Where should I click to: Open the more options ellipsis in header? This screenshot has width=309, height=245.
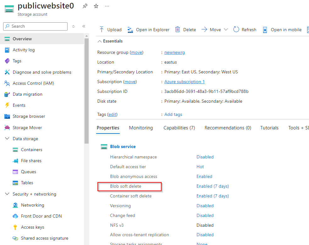[107, 6]
